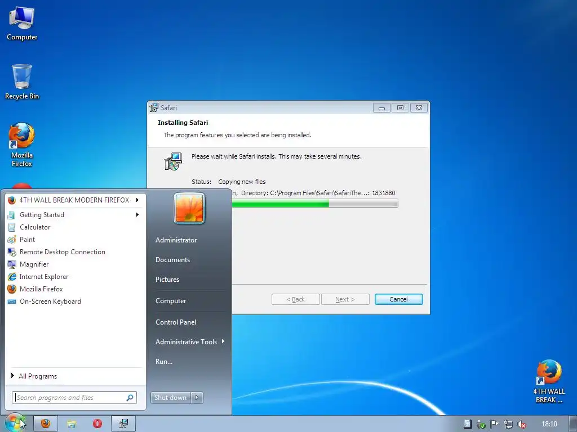Select the 4TH WALL BREAK desktop shortcut
Viewport: 577px width, 432px height.
549,381
